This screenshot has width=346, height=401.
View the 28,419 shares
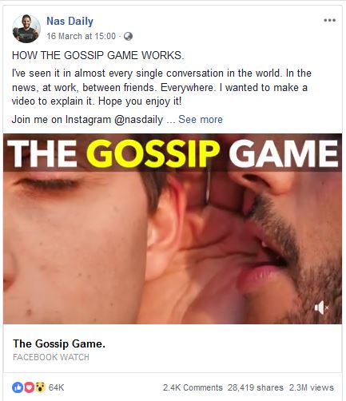pos(256,387)
